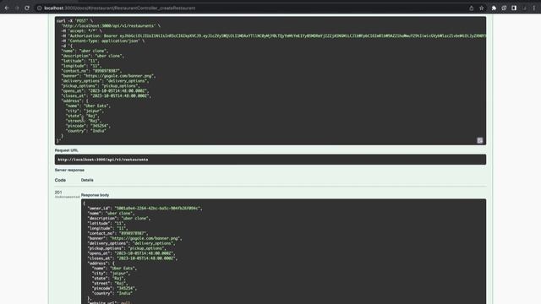Copy the curl command with the copy icon
This screenshot has width=541, height=304.
tap(479, 140)
